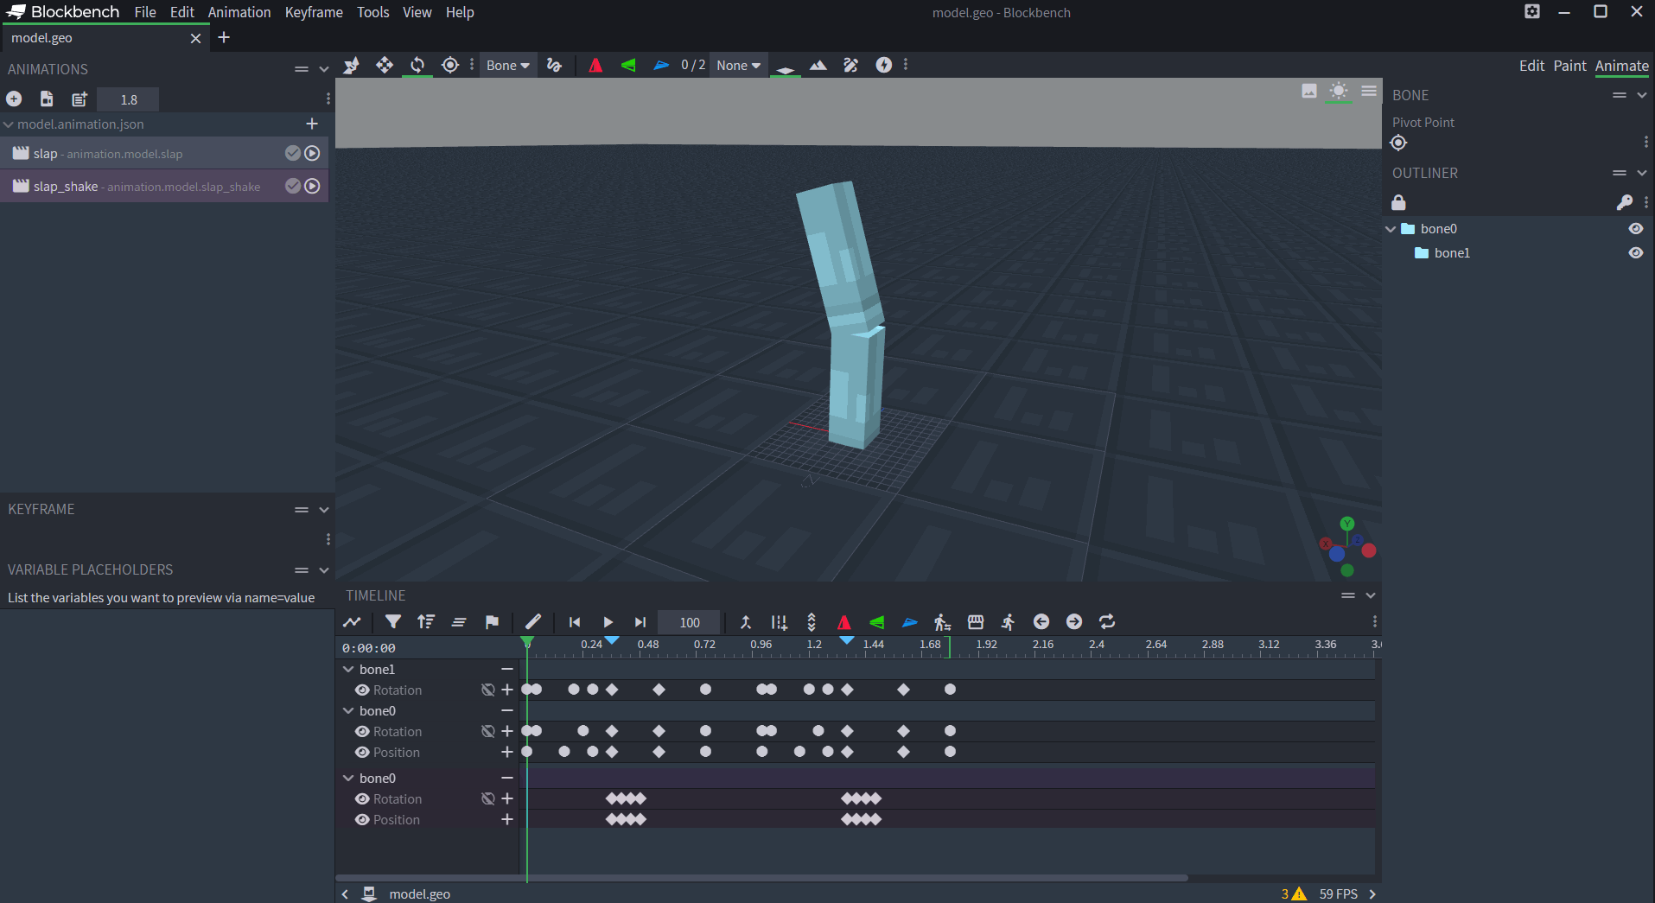This screenshot has width=1655, height=903.
Task: Open the keyframe filter in the timeline toolbar
Action: 393,622
